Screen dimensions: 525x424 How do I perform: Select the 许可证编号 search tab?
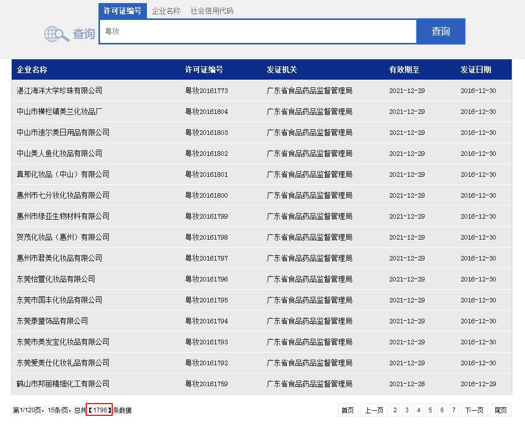[122, 11]
